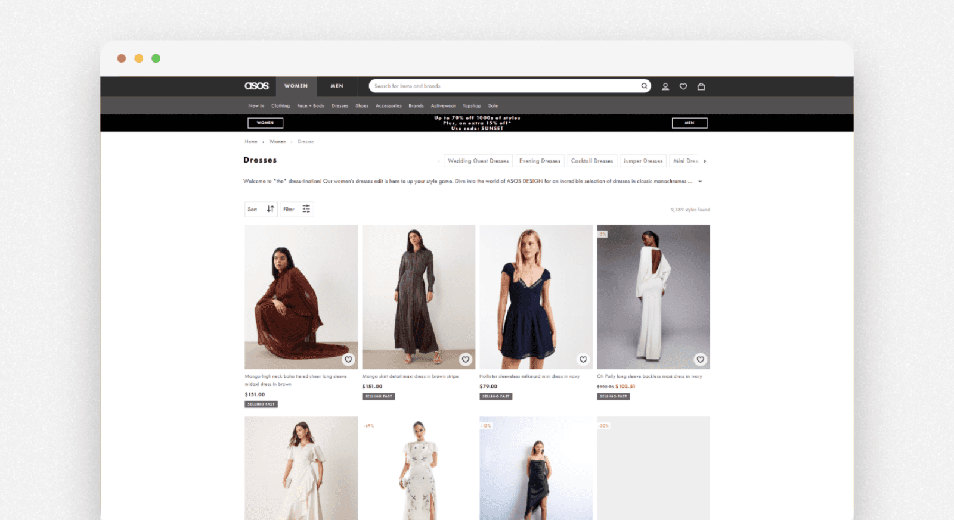This screenshot has height=520, width=954.
Task: Open the navy milkmaid dress product image
Action: 536,297
